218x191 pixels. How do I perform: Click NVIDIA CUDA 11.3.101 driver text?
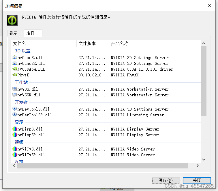(142, 69)
